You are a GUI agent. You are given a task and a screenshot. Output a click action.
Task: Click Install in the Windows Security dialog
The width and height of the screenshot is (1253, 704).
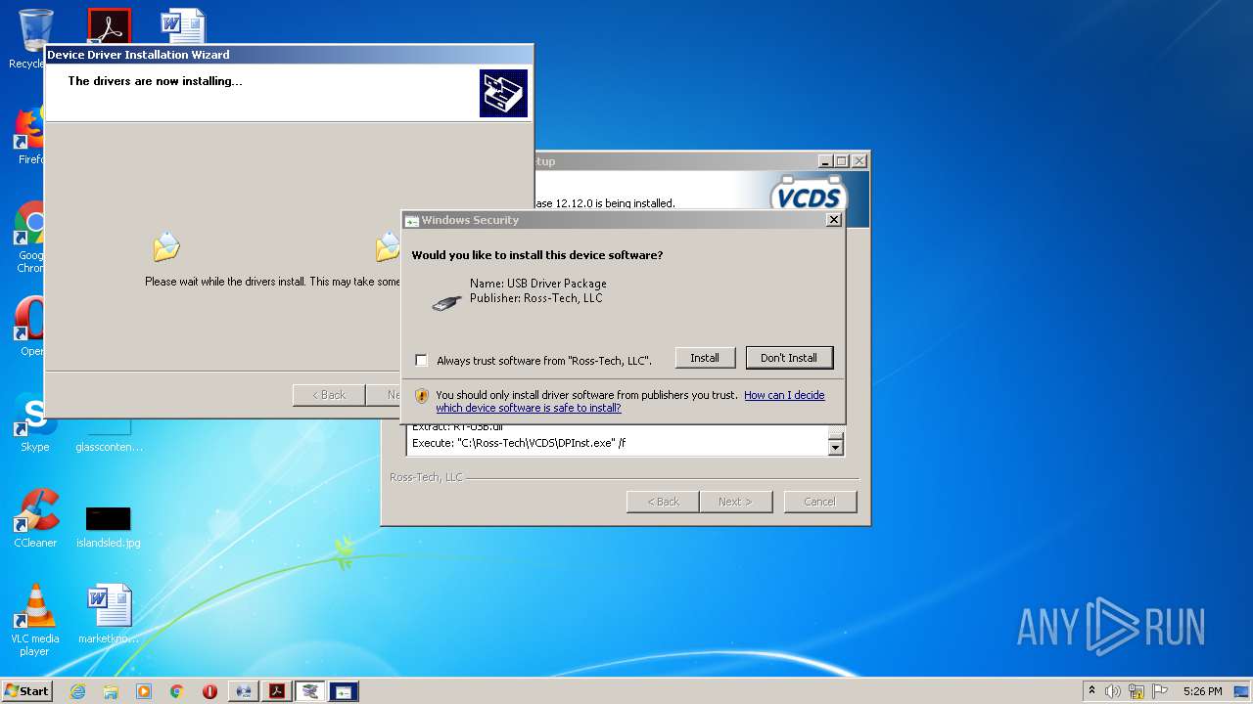click(x=705, y=358)
